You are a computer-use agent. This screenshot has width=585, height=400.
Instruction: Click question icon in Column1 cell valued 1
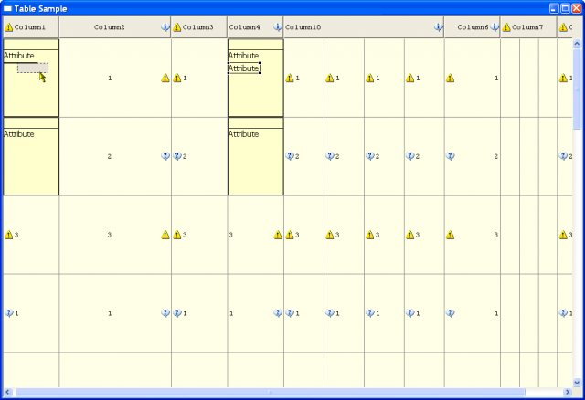(9, 313)
